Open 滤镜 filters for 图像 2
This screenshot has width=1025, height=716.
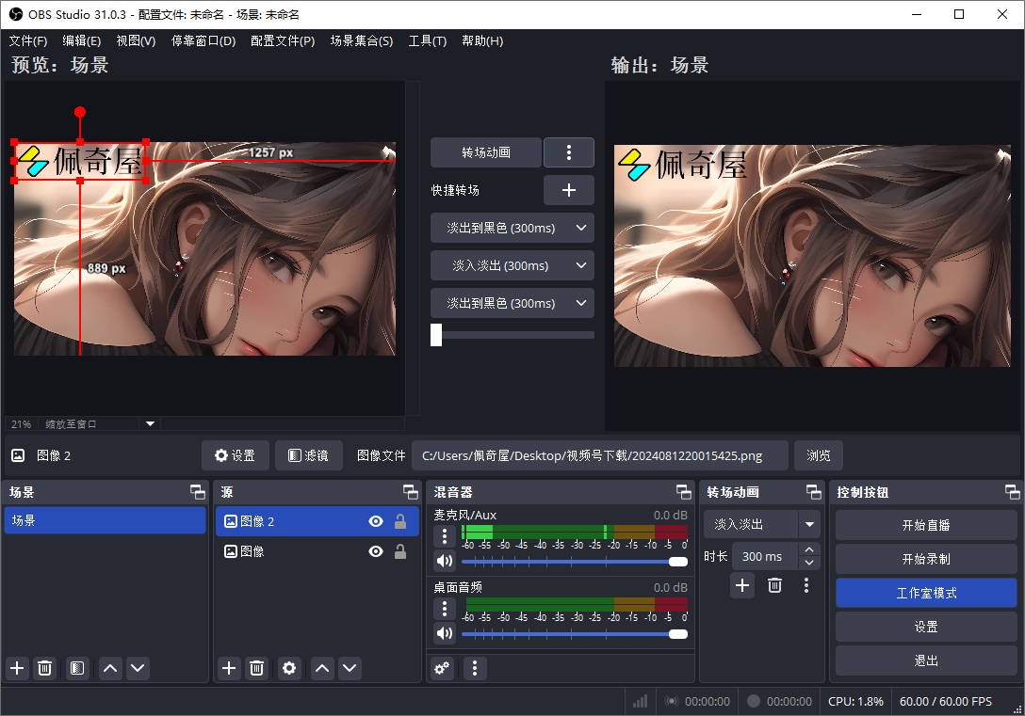pos(309,455)
